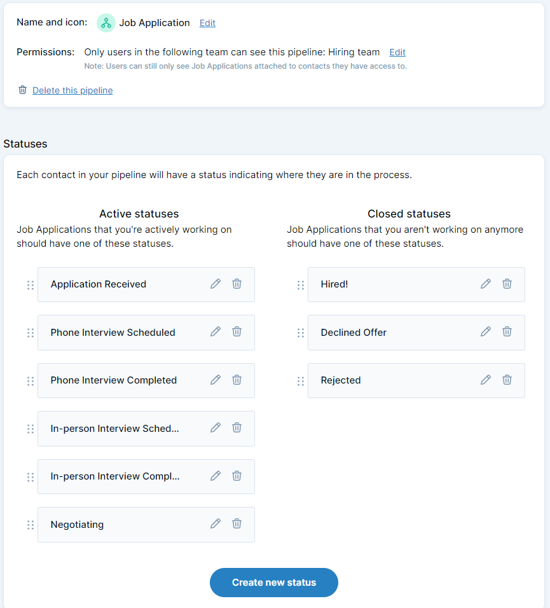Delete the Declined Offer status
Viewport: 550px width, 608px height.
click(x=507, y=331)
